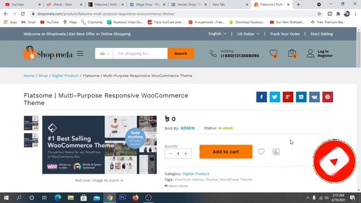Image resolution: width=361 pixels, height=203 pixels.
Task: Go to Home breadcrumb
Action: coord(29,76)
